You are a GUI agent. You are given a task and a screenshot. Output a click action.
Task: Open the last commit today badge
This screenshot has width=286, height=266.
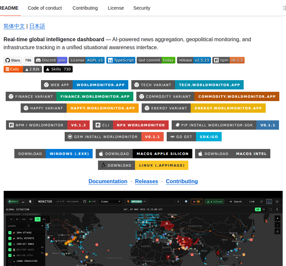pos(156,60)
